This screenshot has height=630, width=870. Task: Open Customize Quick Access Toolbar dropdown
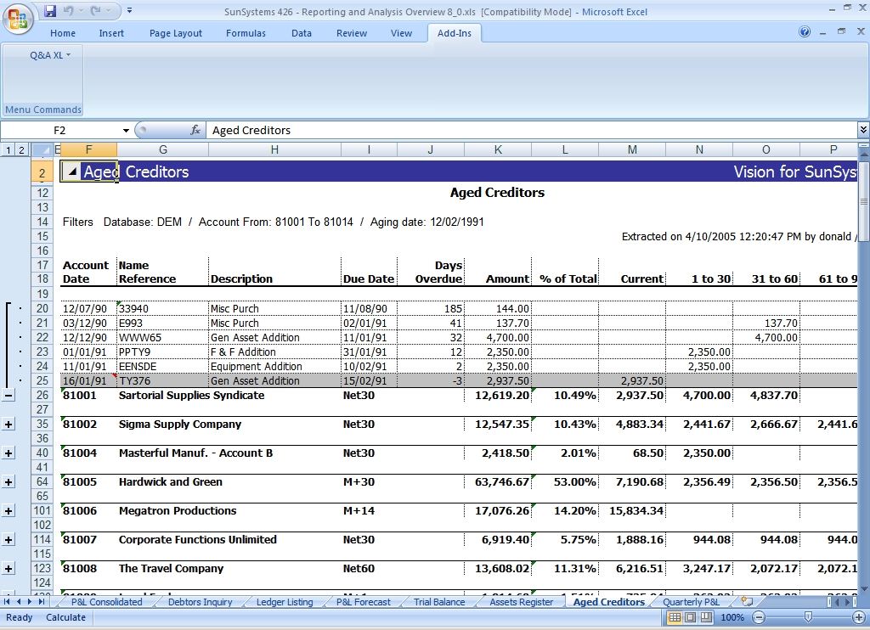129,10
